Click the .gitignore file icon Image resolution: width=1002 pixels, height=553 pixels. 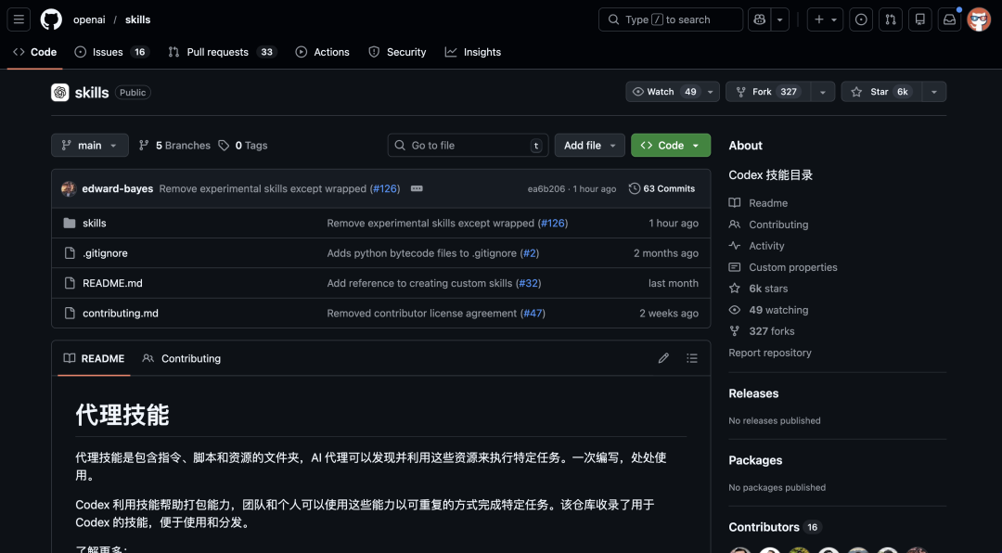[70, 253]
